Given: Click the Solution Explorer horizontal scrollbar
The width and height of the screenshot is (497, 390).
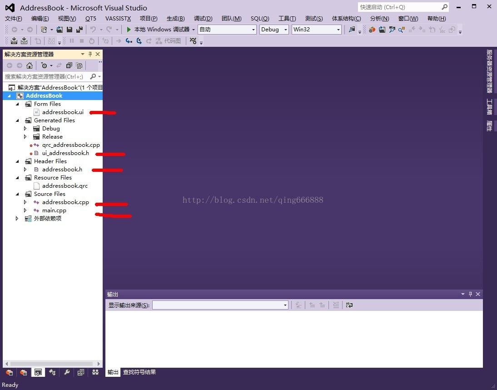Looking at the screenshot, I should [x=53, y=364].
